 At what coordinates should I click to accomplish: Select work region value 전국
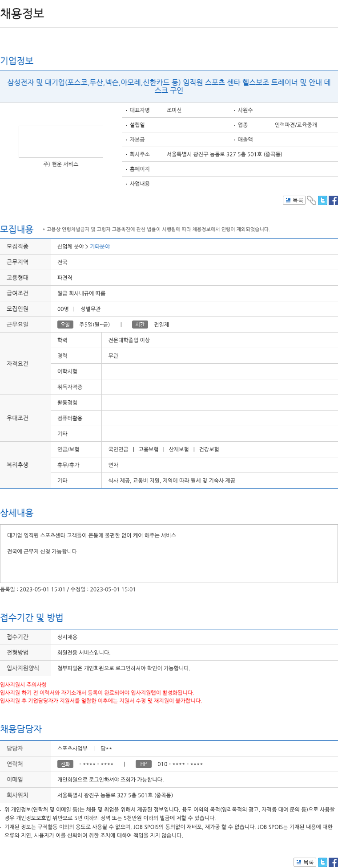62,262
